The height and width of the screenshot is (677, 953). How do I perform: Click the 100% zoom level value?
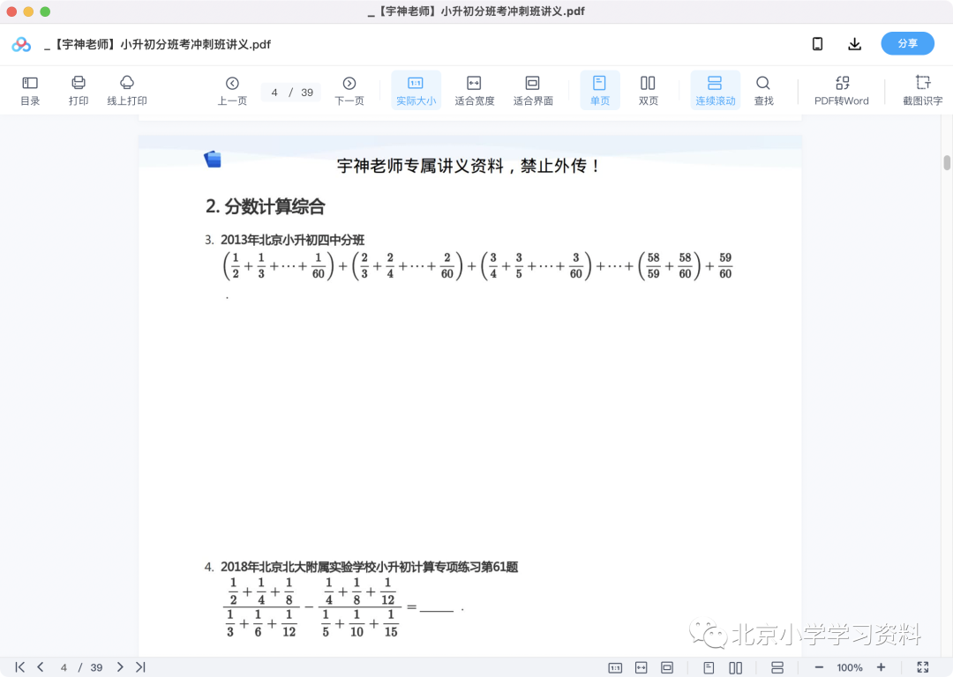tap(850, 668)
